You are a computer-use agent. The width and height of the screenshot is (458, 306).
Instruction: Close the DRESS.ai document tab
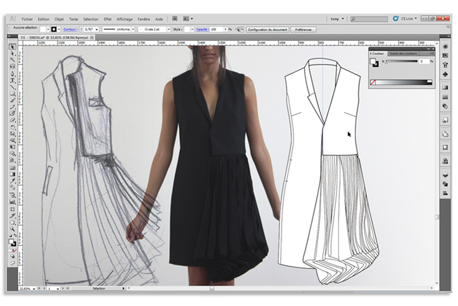point(92,38)
